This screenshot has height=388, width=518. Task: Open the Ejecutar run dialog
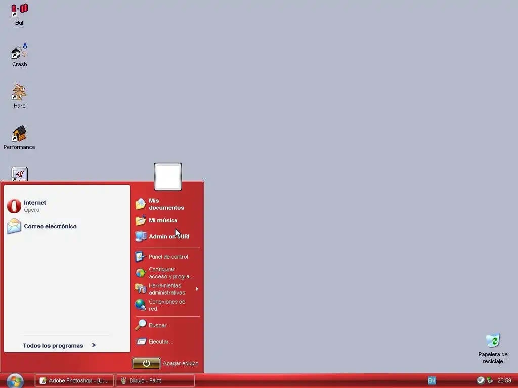[x=167, y=342]
